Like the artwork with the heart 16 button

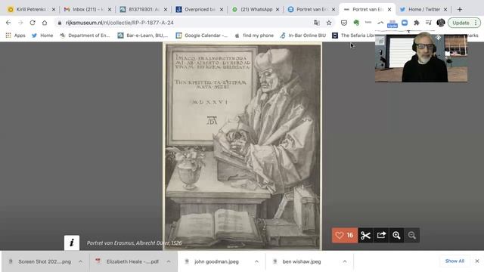click(x=345, y=235)
